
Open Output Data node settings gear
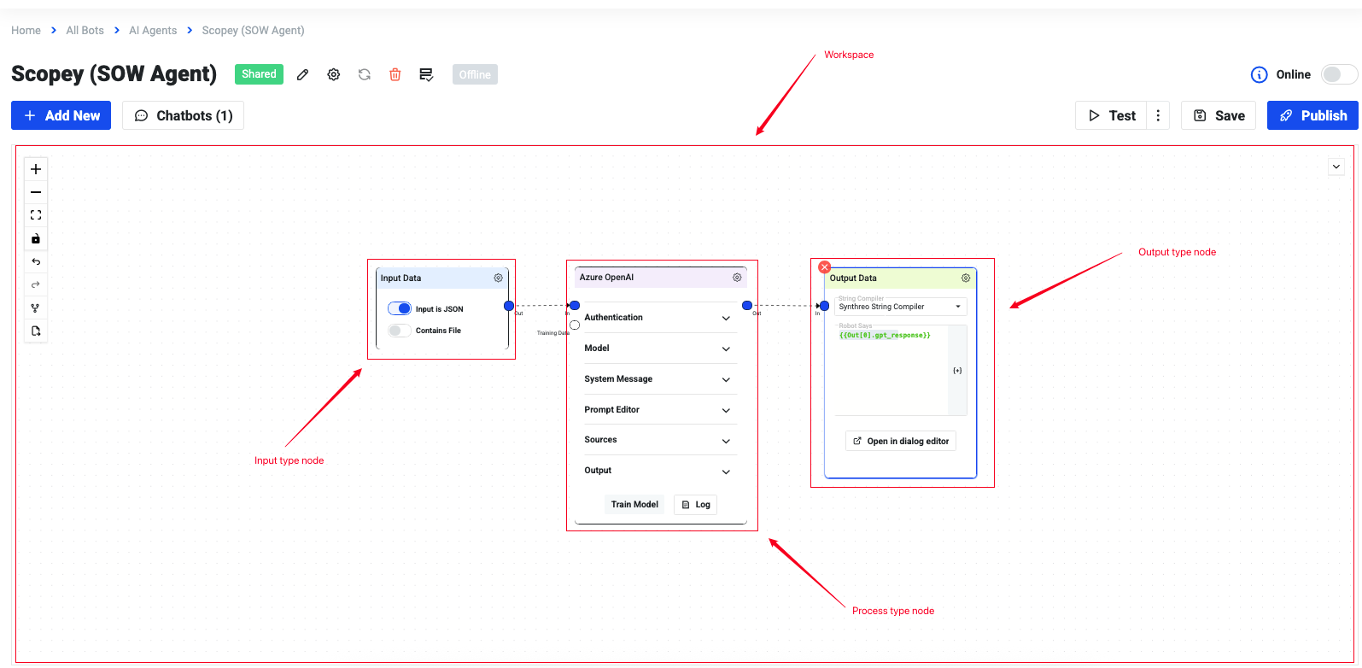click(966, 278)
